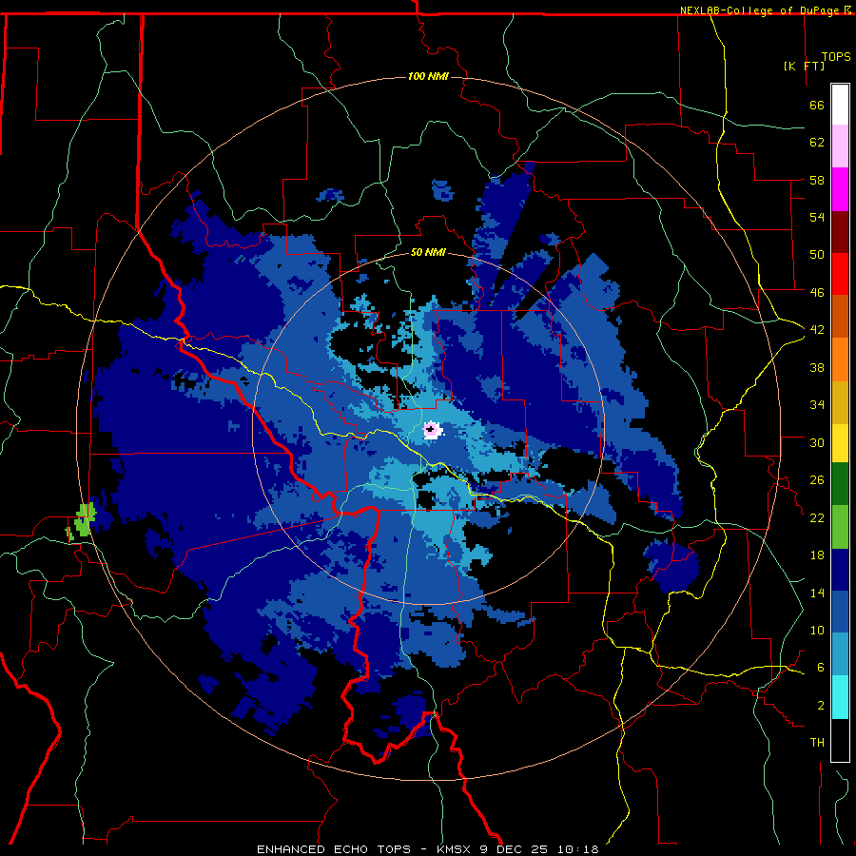Click the dark navy legend swatch
Image resolution: width=856 pixels, height=856 pixels.
840,570
